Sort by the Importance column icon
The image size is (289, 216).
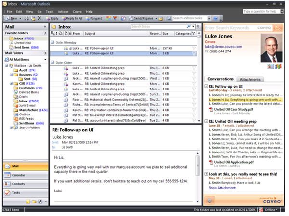[56, 33]
